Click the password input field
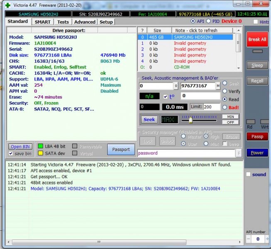This screenshot has height=249, width=271. [186, 153]
